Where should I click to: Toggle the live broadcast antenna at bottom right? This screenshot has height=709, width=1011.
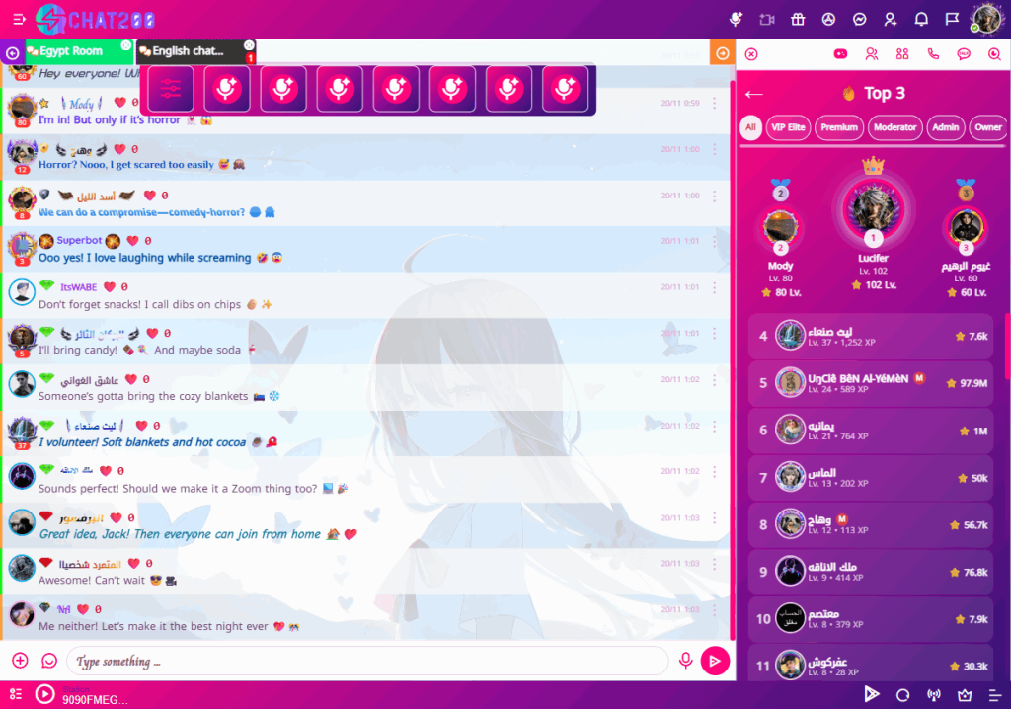[934, 694]
